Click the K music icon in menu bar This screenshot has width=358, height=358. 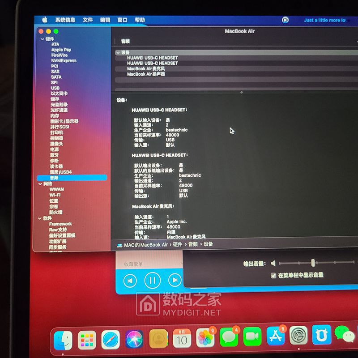pyautogui.click(x=285, y=20)
